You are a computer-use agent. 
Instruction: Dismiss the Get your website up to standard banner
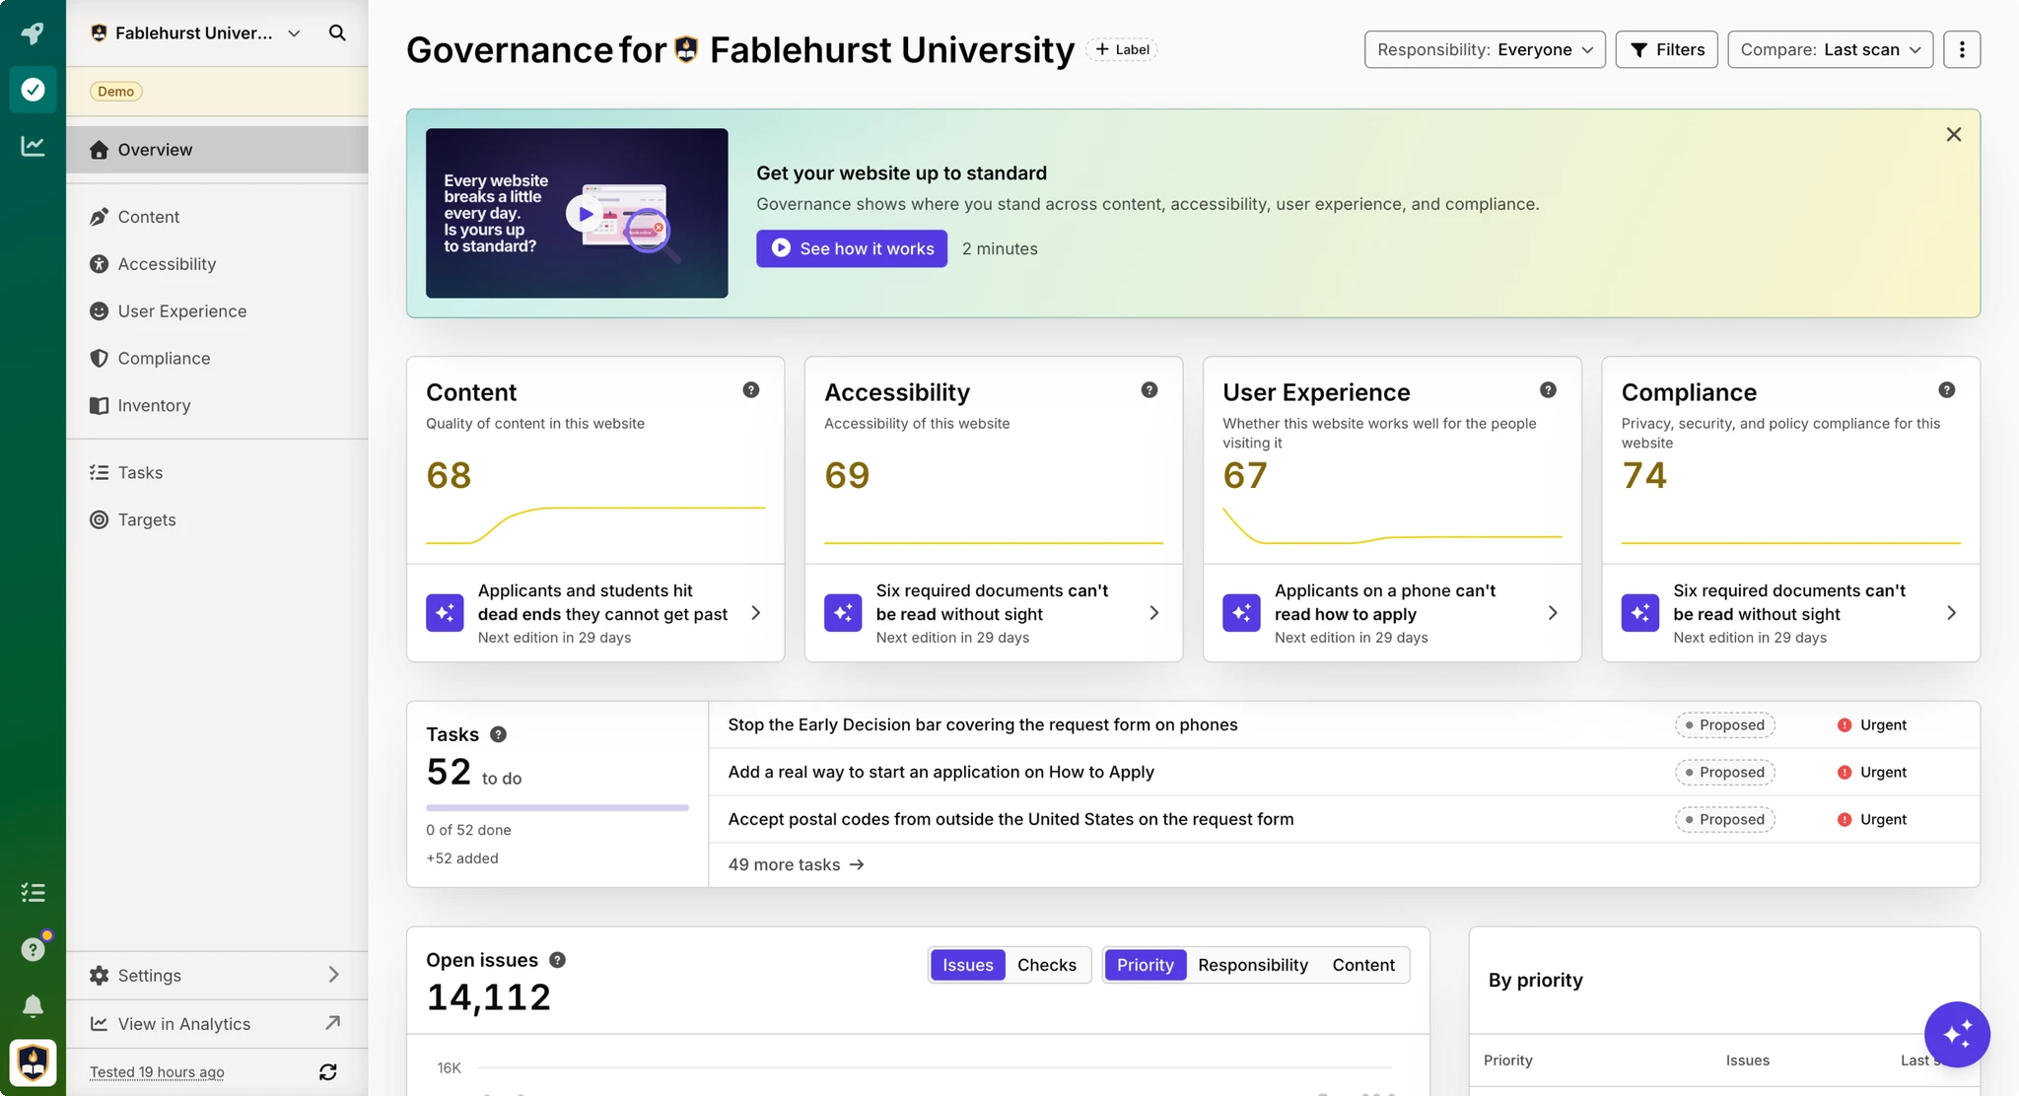point(1954,134)
